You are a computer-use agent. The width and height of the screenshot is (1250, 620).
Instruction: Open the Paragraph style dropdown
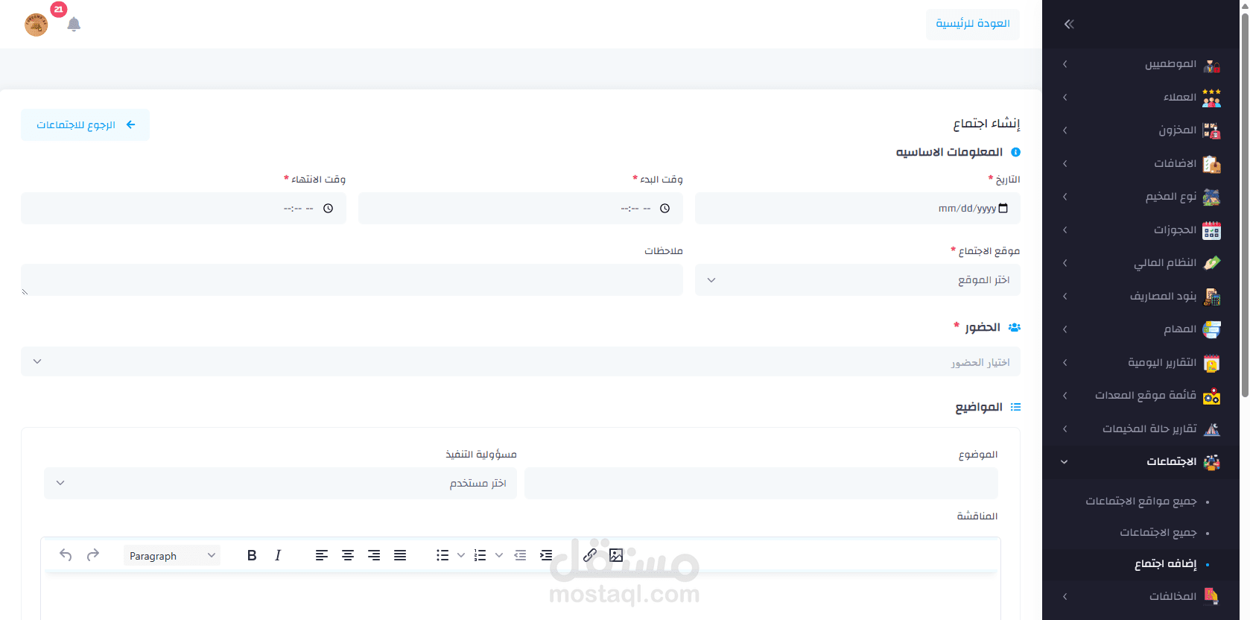pyautogui.click(x=172, y=555)
